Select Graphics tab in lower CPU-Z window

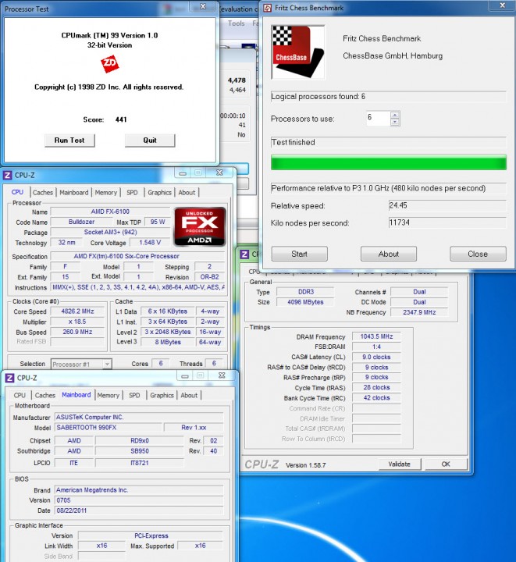point(162,395)
